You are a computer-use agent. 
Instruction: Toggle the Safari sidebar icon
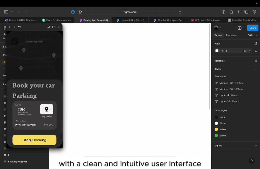point(6,12)
